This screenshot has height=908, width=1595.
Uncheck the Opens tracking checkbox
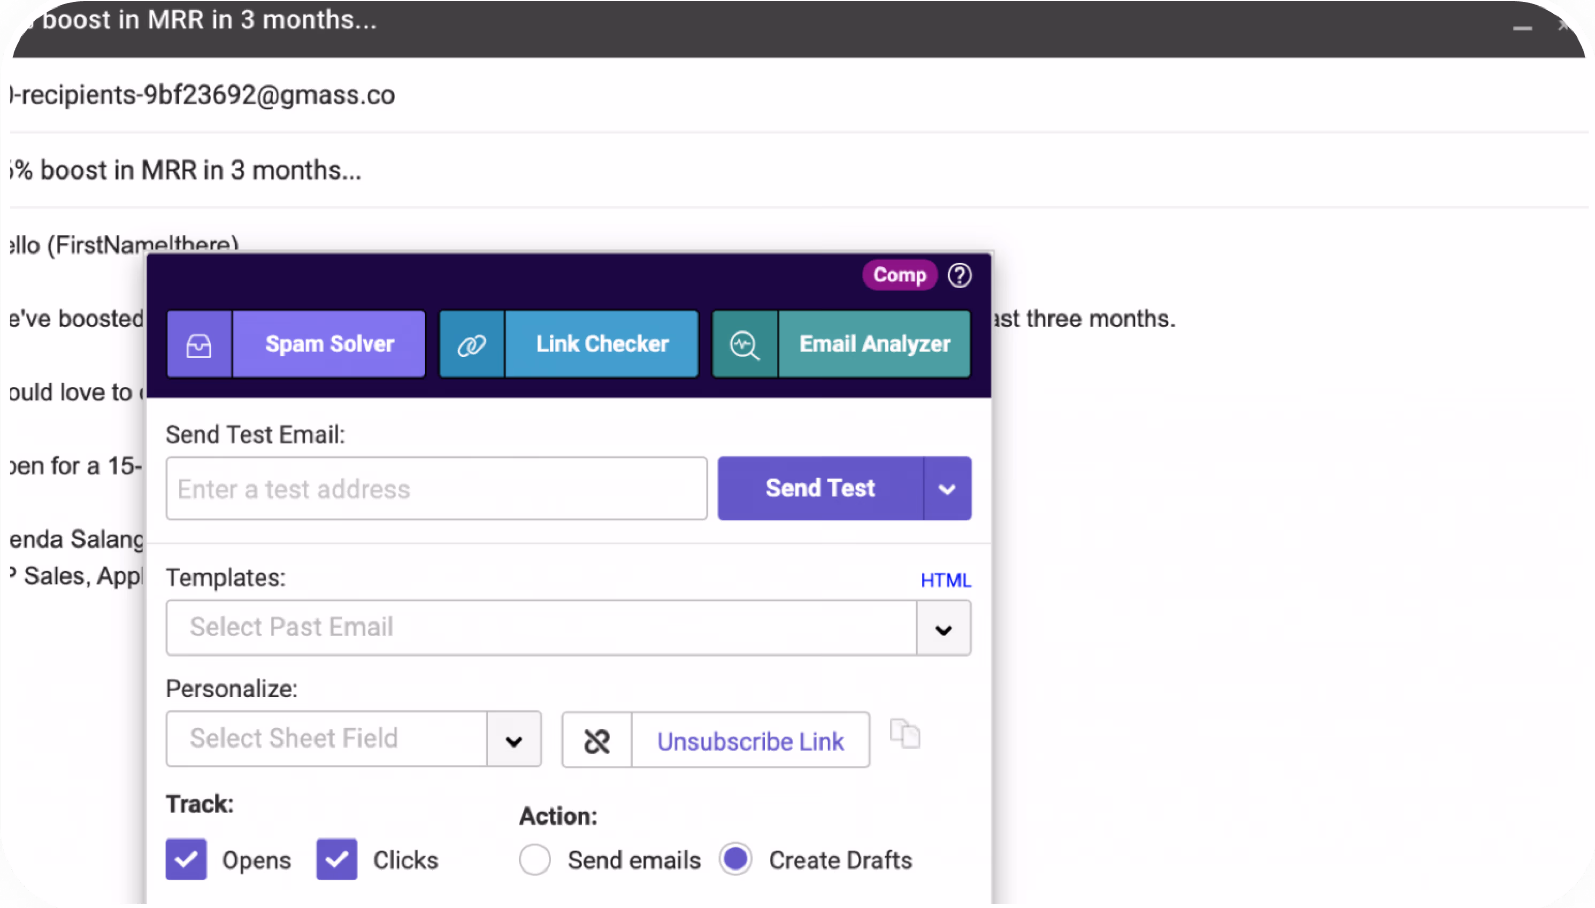[x=186, y=859]
